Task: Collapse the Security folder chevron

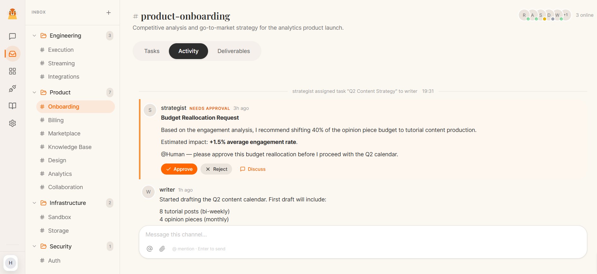Action: 34,246
